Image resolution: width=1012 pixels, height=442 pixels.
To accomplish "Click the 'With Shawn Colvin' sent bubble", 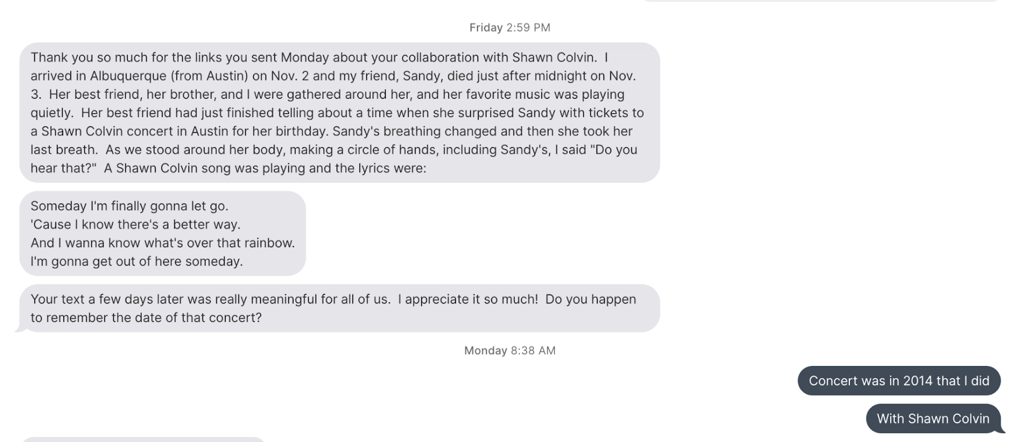I will pyautogui.click(x=932, y=419).
